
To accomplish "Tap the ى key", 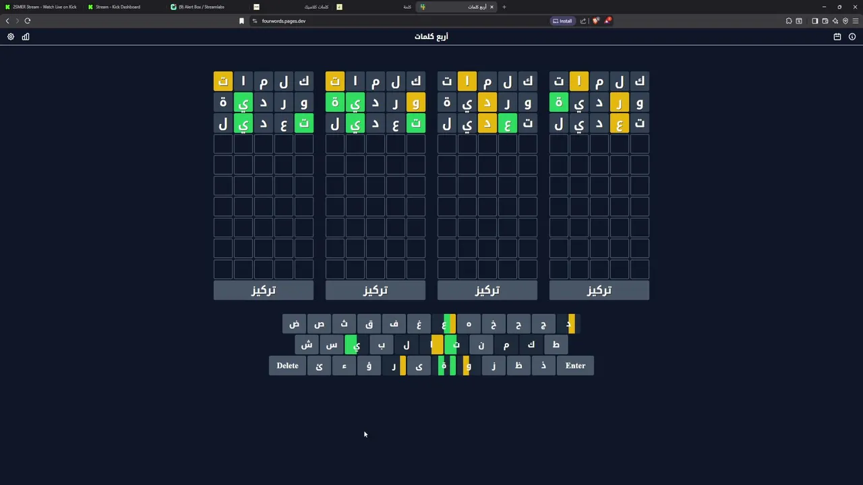I will click(x=419, y=366).
